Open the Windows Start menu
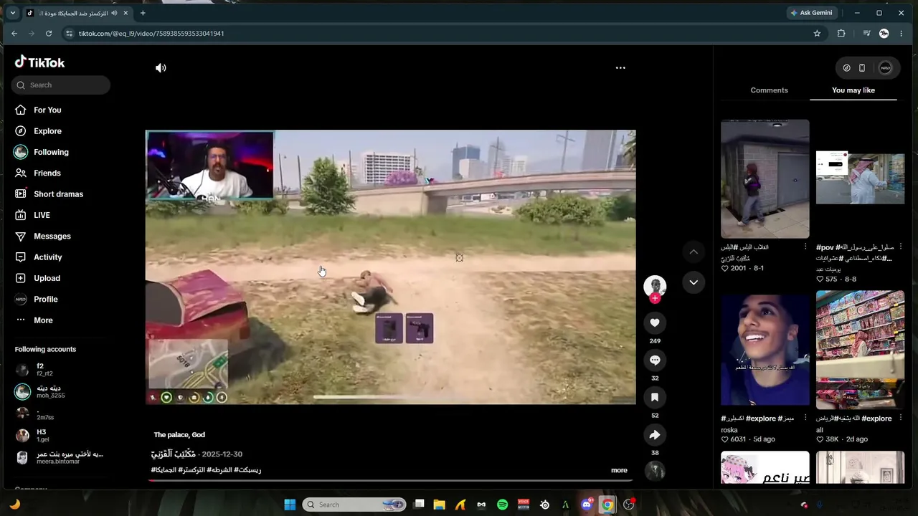Screen dimensions: 918x516 [290, 505]
